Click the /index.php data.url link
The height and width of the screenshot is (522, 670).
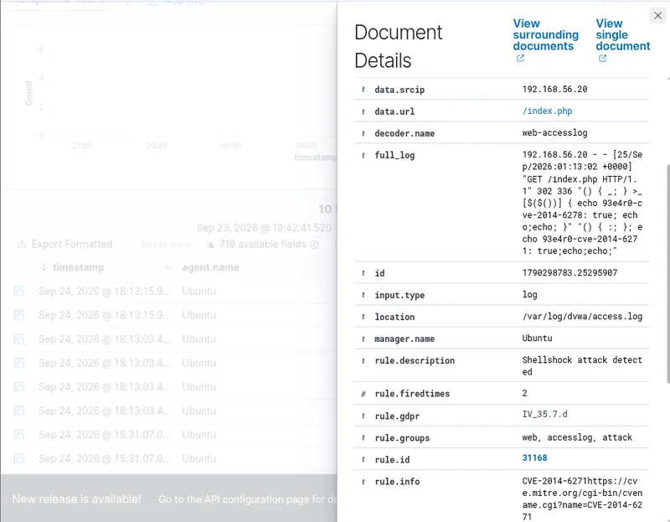point(547,111)
